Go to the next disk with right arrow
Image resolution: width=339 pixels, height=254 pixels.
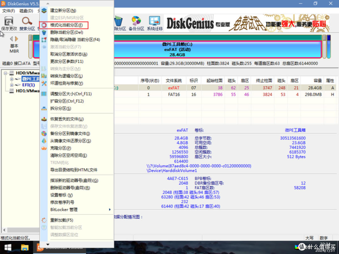click(x=17, y=39)
